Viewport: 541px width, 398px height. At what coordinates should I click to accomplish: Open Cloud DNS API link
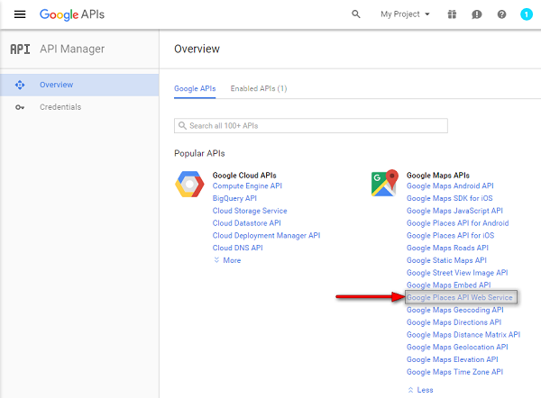tap(238, 249)
